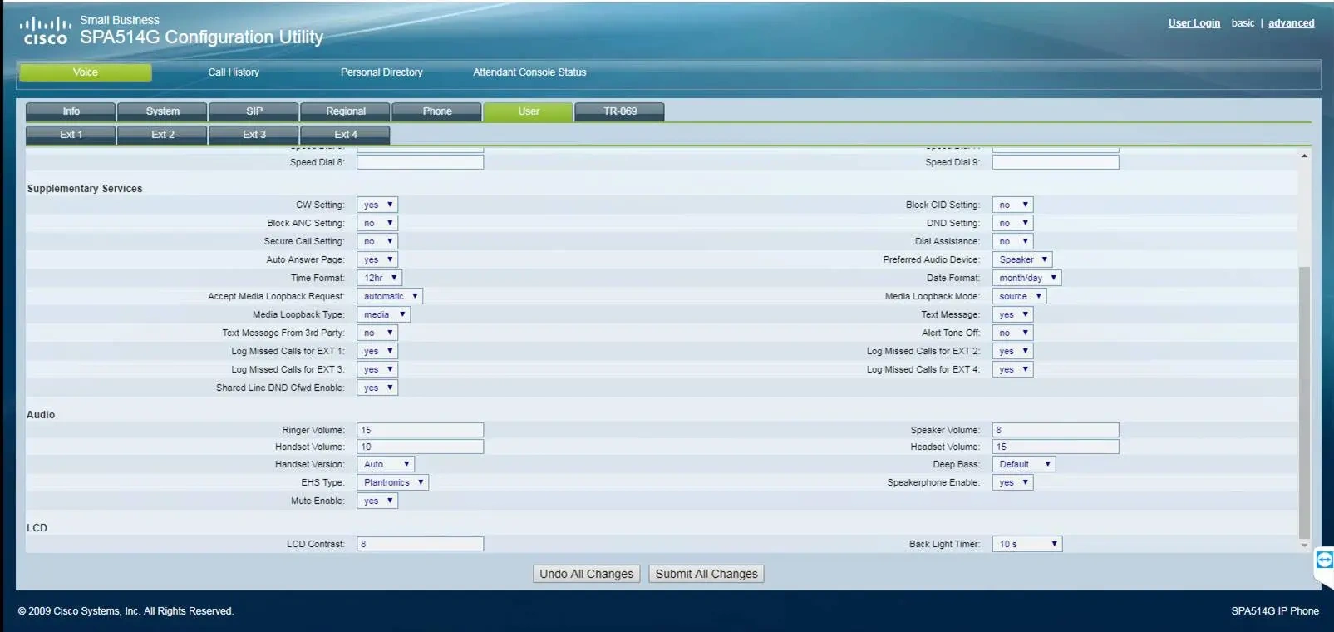
Task: Click the vertical scrollbar thumb
Action: (1304, 399)
